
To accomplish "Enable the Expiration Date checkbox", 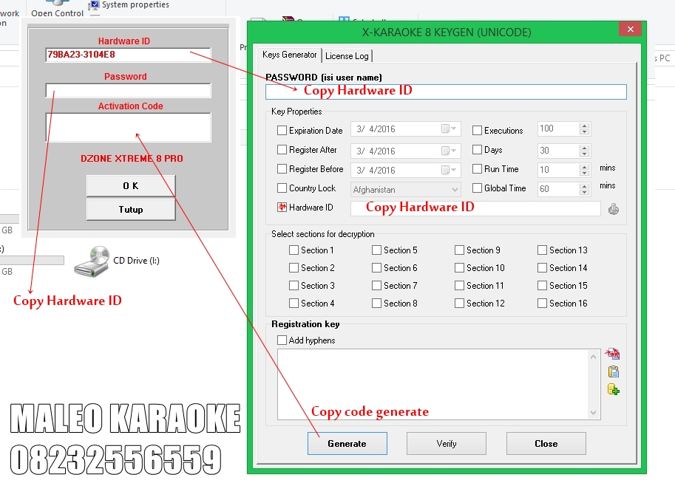I will (282, 130).
